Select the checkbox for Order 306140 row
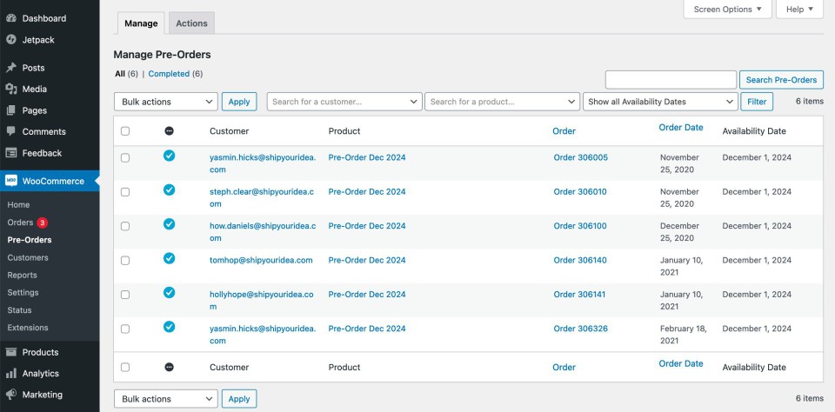This screenshot has width=835, height=412. tap(125, 261)
